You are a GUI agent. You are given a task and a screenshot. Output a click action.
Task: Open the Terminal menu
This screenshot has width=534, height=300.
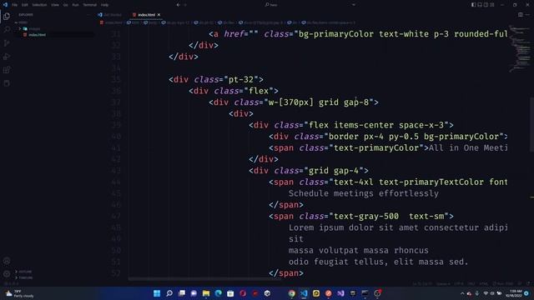pos(90,5)
